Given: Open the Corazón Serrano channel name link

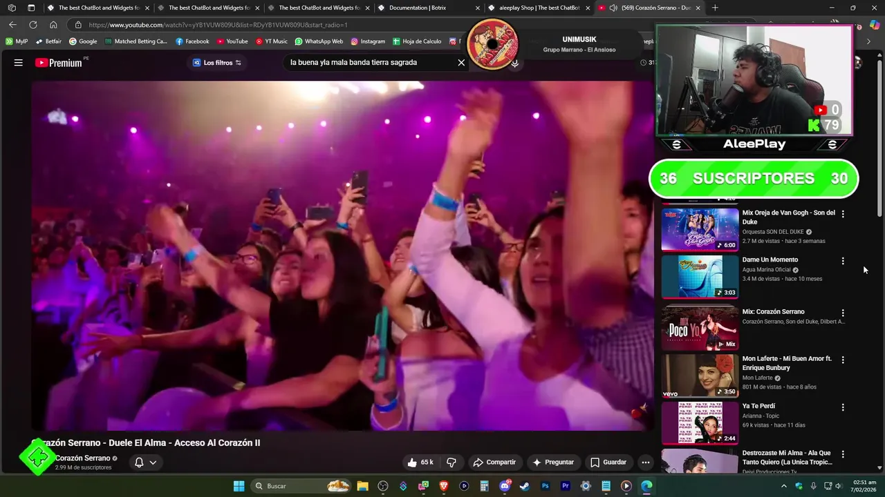Looking at the screenshot, I should [83, 458].
